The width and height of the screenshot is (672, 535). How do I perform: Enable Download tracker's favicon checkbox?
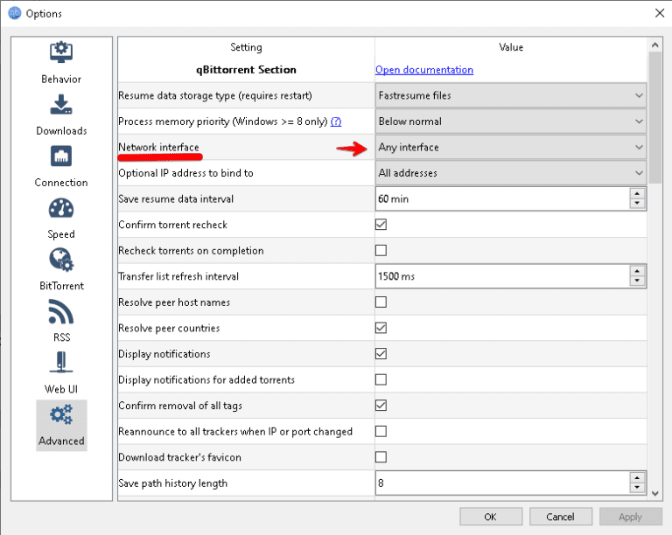click(381, 457)
